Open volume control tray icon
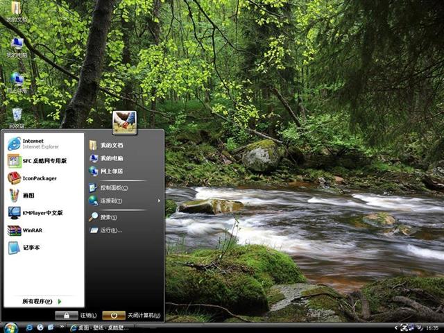The width and height of the screenshot is (444, 333). click(x=419, y=327)
